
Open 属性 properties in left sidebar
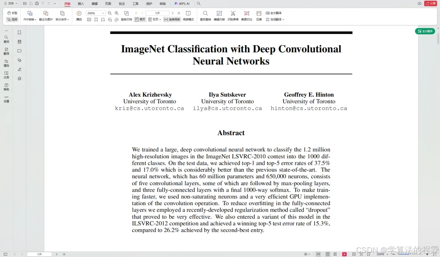click(6, 63)
